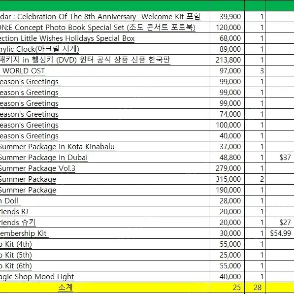Select the $54.99 cell

click(x=280, y=233)
